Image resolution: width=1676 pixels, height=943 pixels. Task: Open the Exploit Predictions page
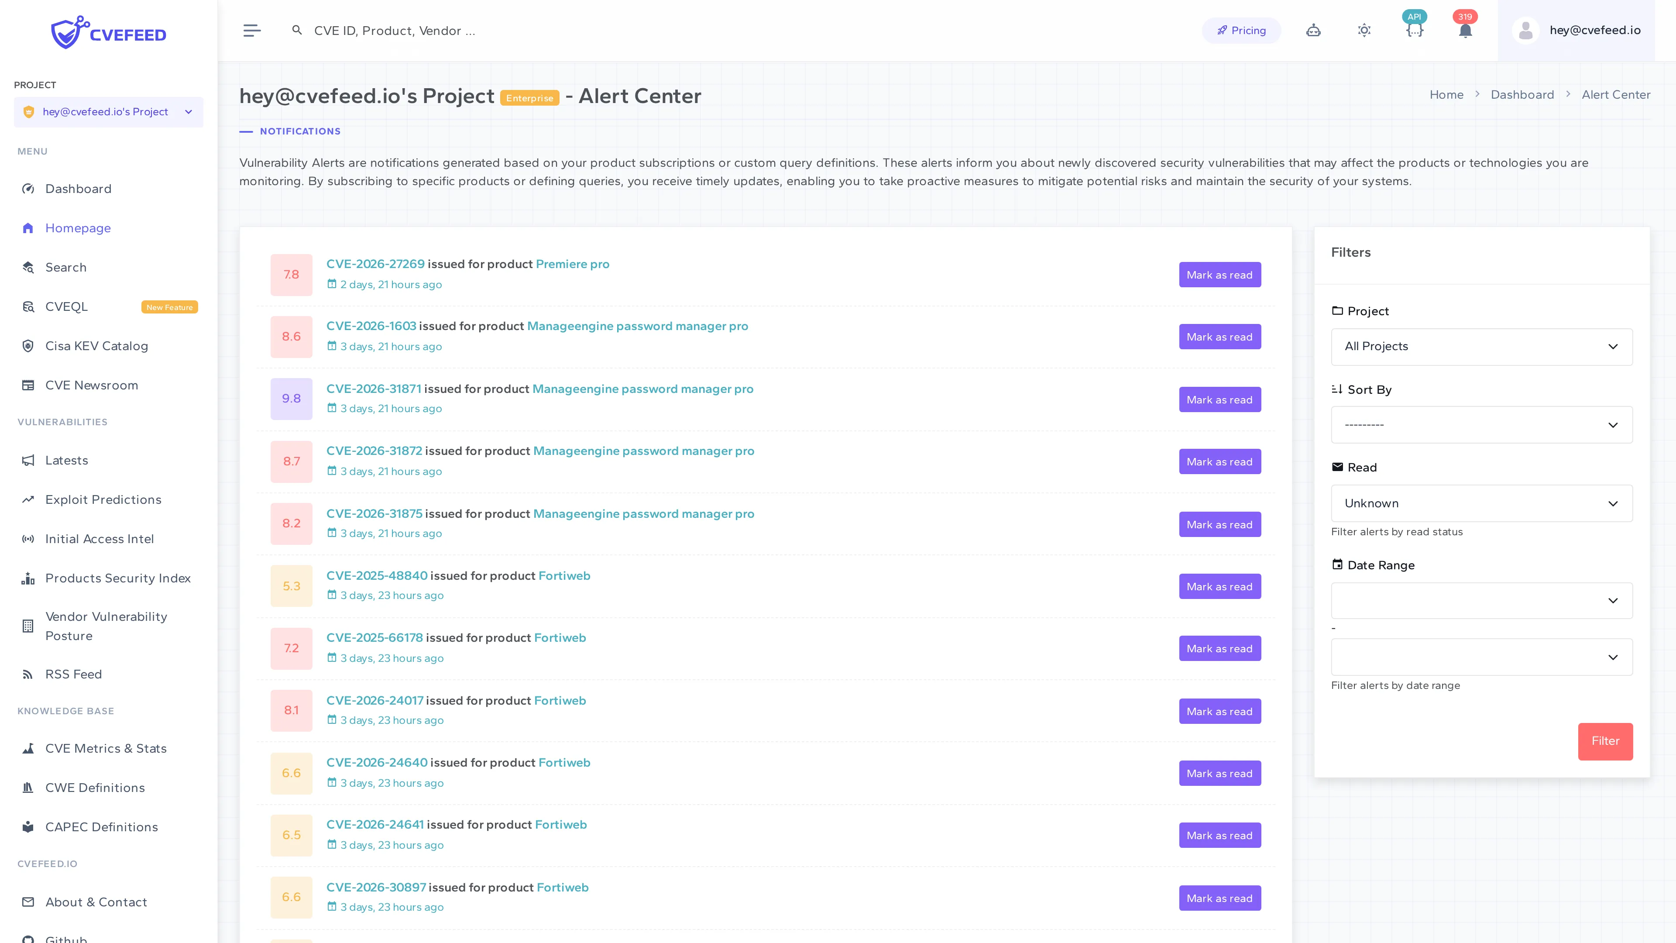coord(103,499)
